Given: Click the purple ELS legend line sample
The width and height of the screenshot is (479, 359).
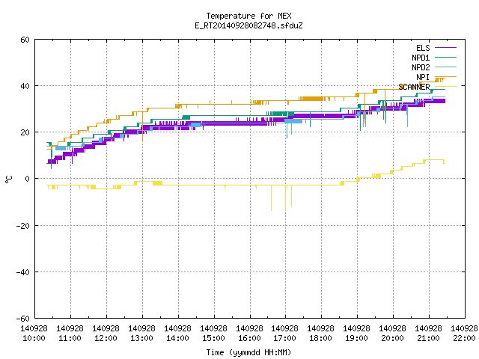Looking at the screenshot, I should click(x=445, y=48).
